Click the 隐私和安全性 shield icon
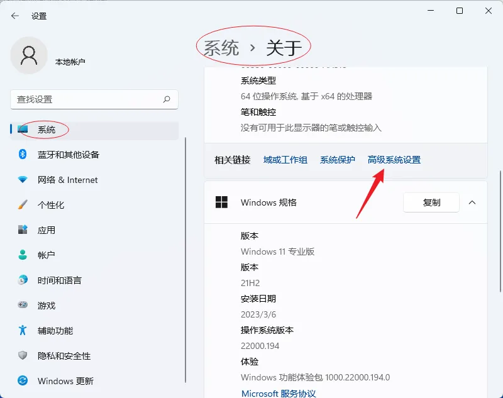Image resolution: width=503 pixels, height=398 pixels. 23,355
